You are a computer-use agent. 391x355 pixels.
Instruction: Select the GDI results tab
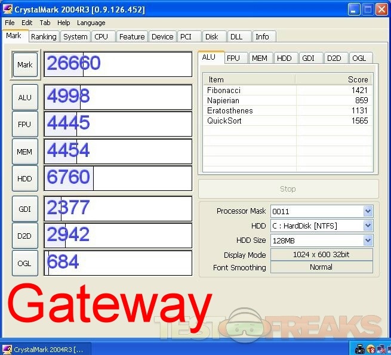pos(308,58)
